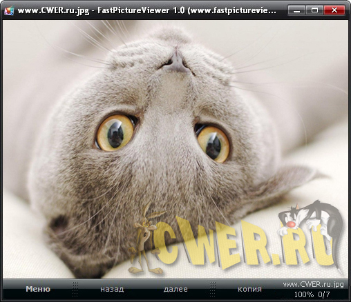The image size is (351, 302).
Task: Click the FastPictureViewer app icon in title bar
Action: coord(9,10)
